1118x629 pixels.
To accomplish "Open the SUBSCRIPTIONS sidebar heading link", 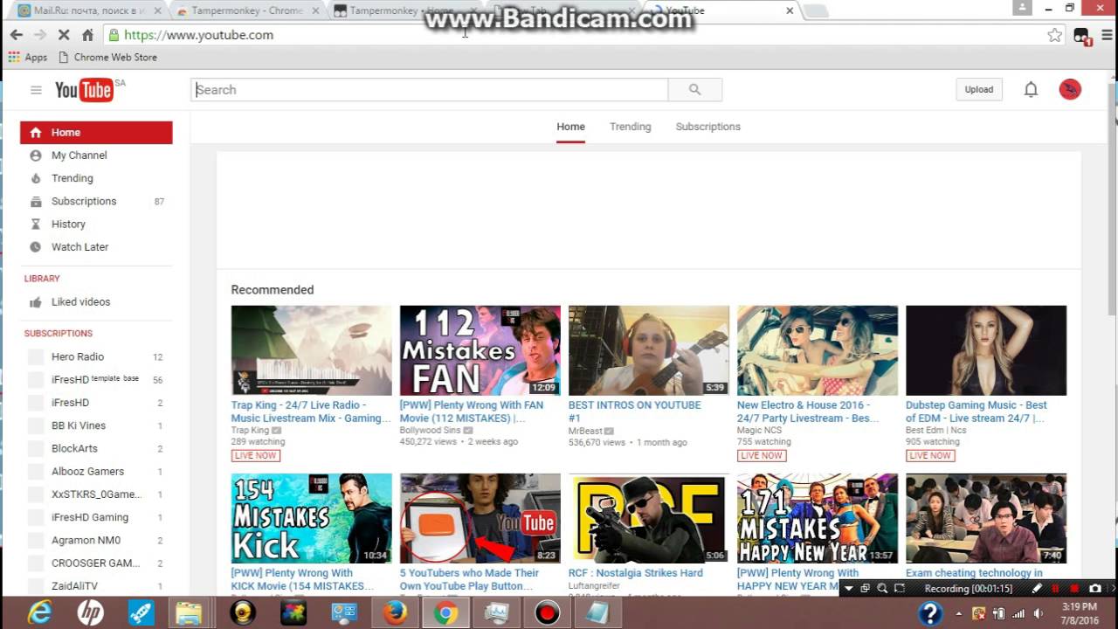I will click(59, 334).
